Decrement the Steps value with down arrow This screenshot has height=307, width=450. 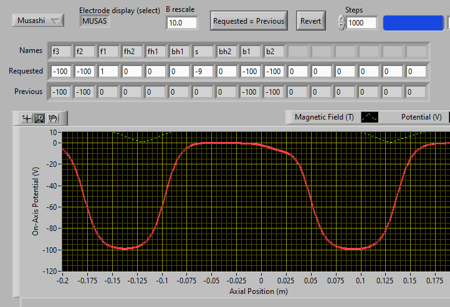click(341, 26)
